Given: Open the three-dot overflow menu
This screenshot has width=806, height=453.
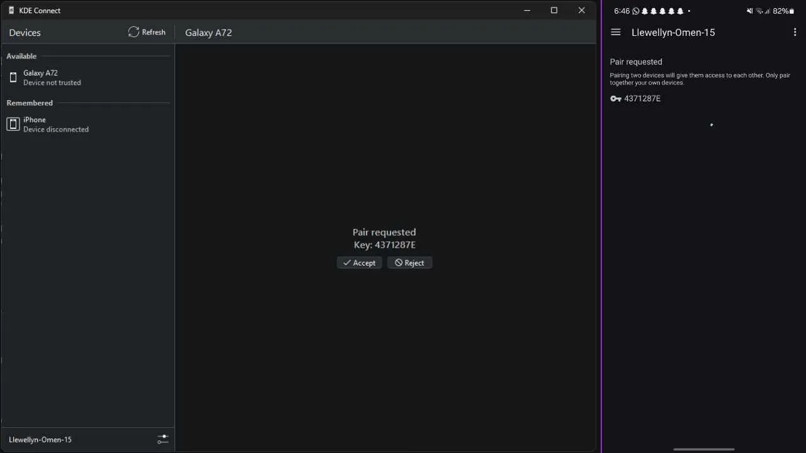Looking at the screenshot, I should tap(795, 32).
